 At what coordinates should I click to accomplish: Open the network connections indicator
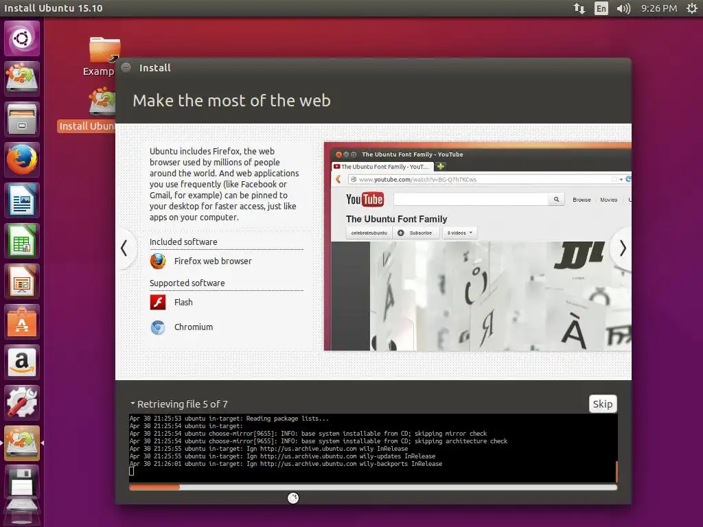point(579,8)
